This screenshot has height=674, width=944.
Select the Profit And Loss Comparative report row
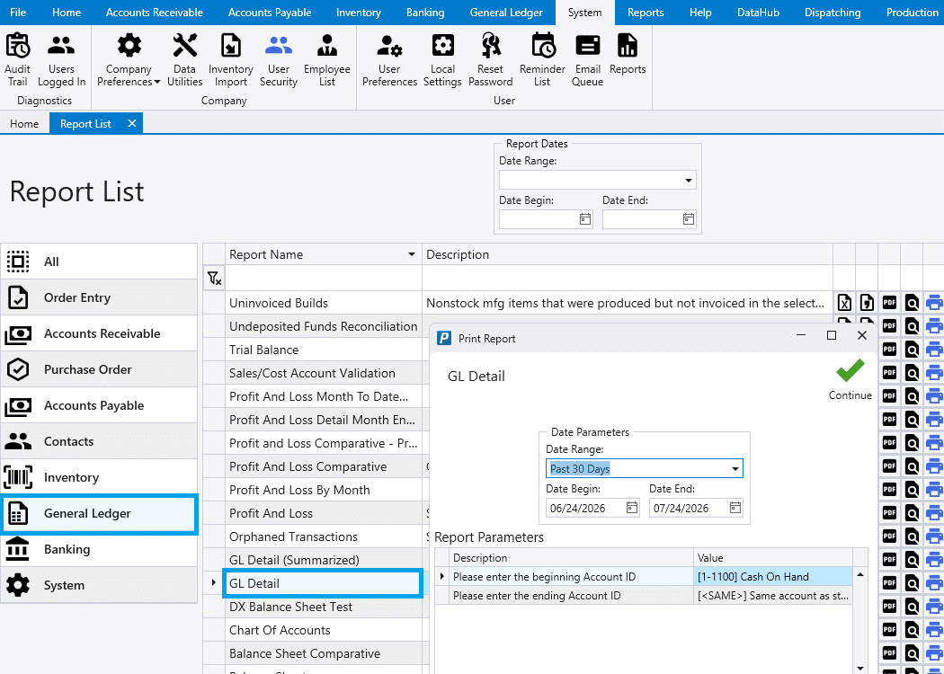click(324, 466)
